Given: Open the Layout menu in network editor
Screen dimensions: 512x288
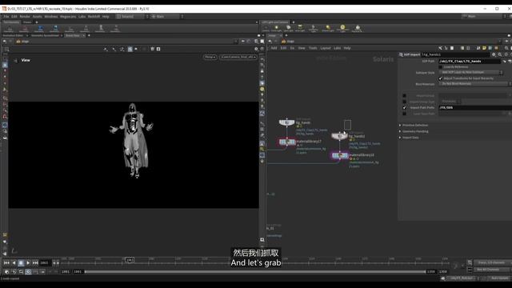Looking at the screenshot, I should point(326,48).
